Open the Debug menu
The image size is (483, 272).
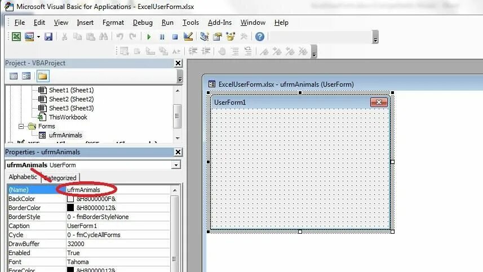(143, 23)
